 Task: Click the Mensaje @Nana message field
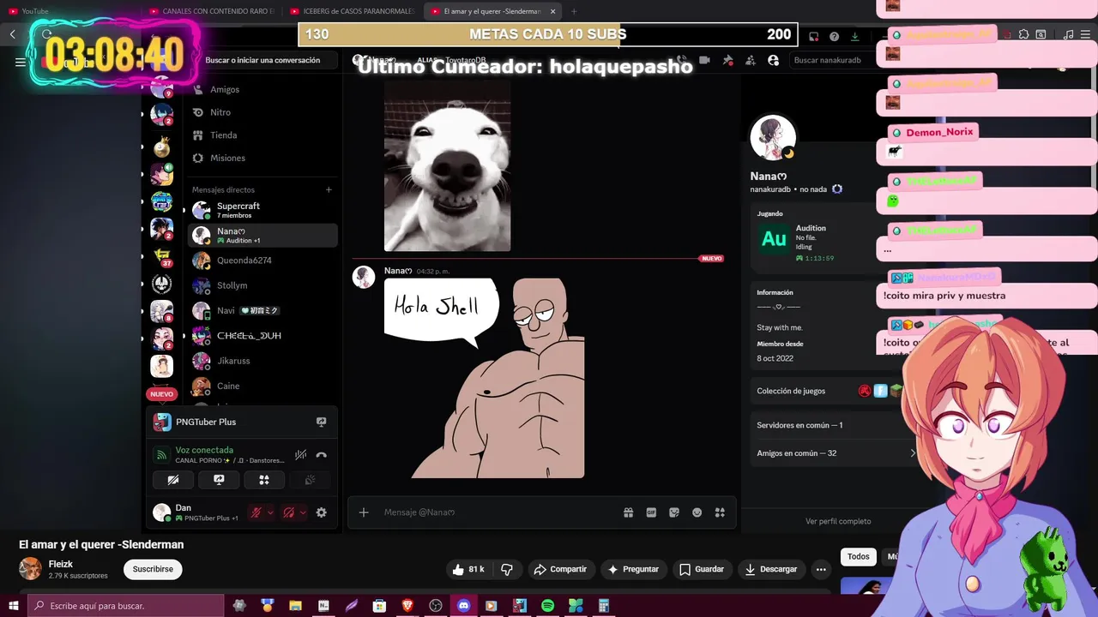tap(498, 512)
